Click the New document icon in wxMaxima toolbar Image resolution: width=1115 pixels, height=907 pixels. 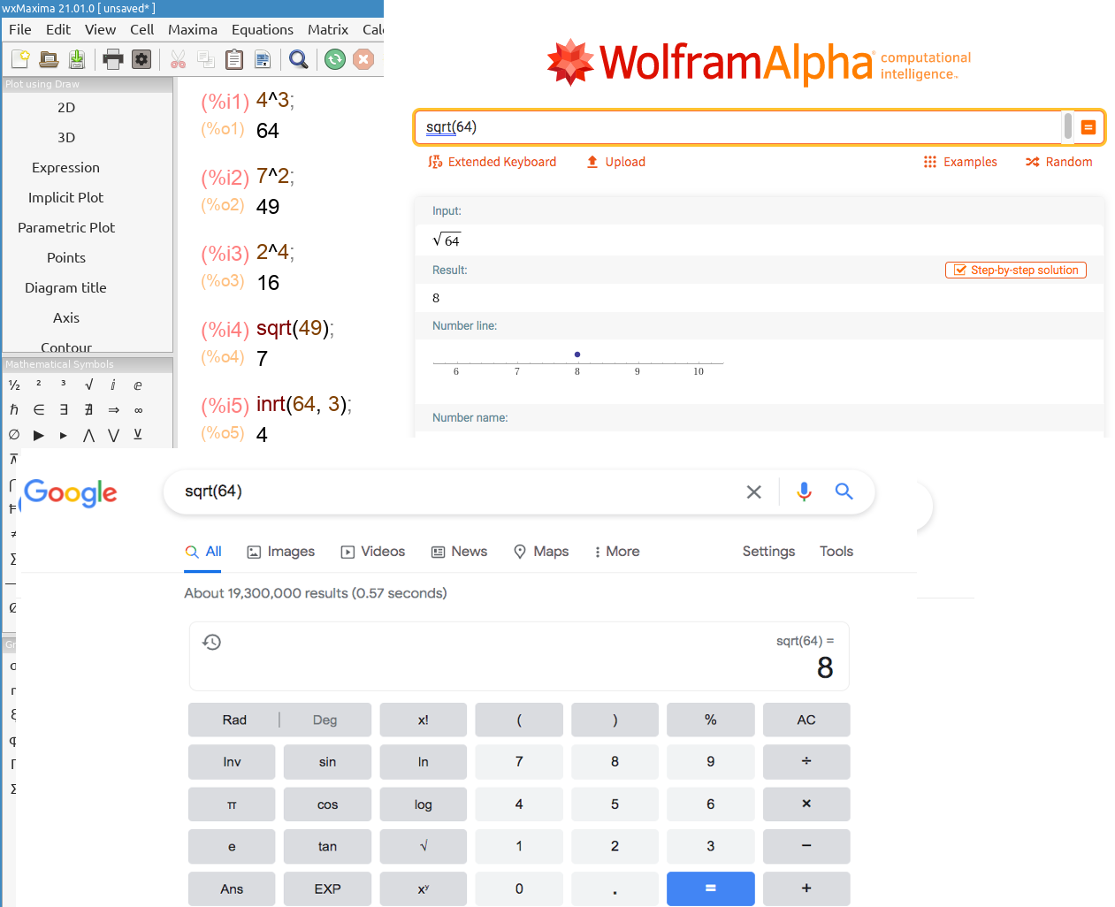click(x=20, y=59)
